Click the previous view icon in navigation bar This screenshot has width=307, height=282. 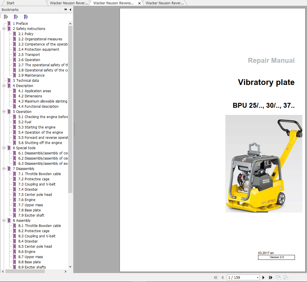pos(278,277)
